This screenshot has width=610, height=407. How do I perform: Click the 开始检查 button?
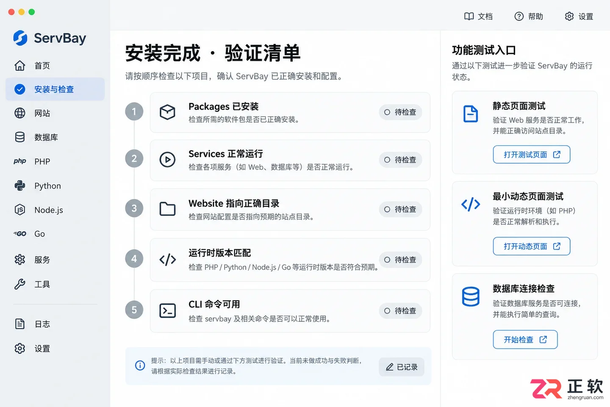525,340
